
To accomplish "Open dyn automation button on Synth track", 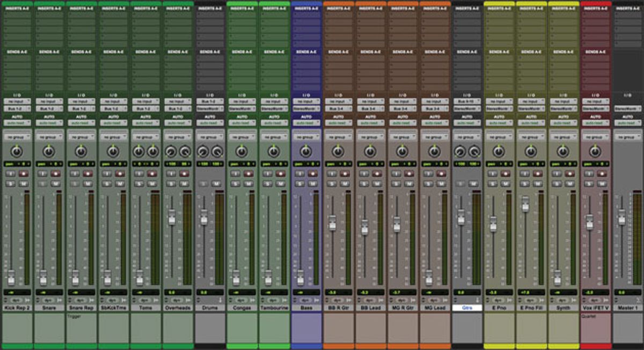I will 562,301.
